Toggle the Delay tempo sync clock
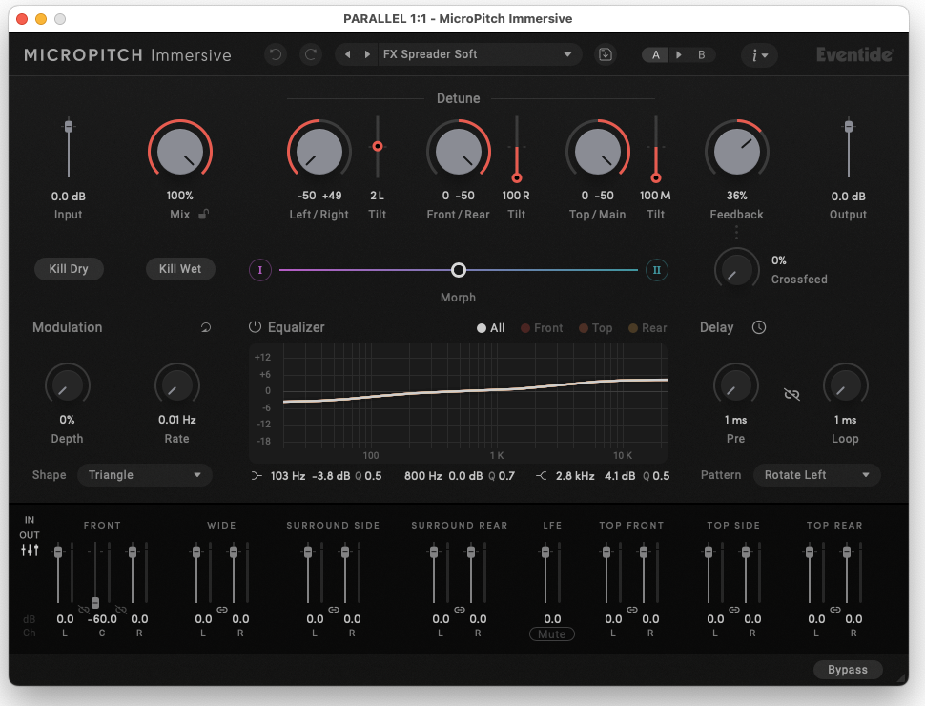The width and height of the screenshot is (925, 706). [759, 327]
